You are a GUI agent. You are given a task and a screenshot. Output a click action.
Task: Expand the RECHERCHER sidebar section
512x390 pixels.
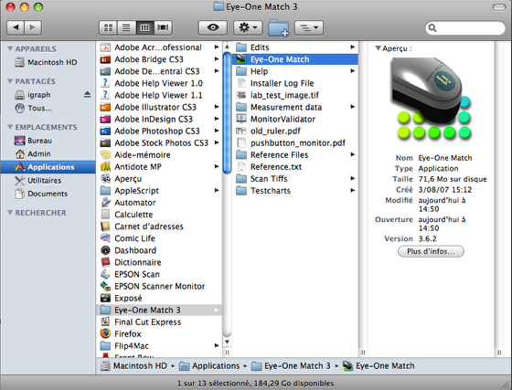click(10, 213)
